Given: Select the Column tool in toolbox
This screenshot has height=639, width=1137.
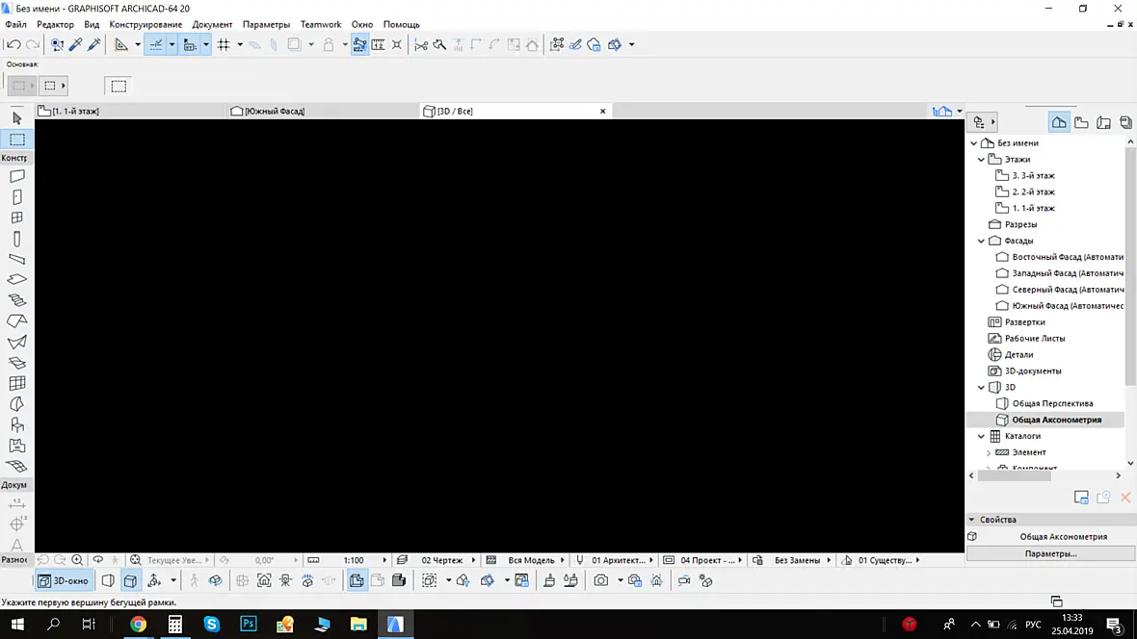Looking at the screenshot, I should (x=16, y=239).
